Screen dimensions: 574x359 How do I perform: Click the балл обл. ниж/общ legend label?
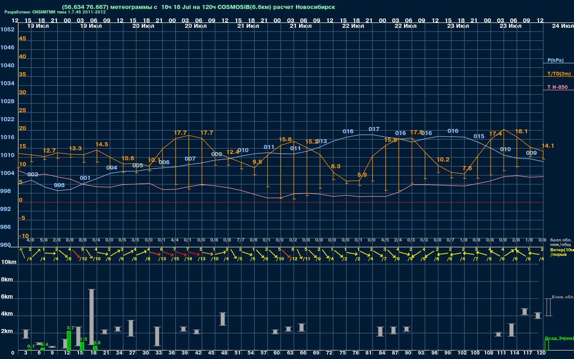click(x=560, y=242)
